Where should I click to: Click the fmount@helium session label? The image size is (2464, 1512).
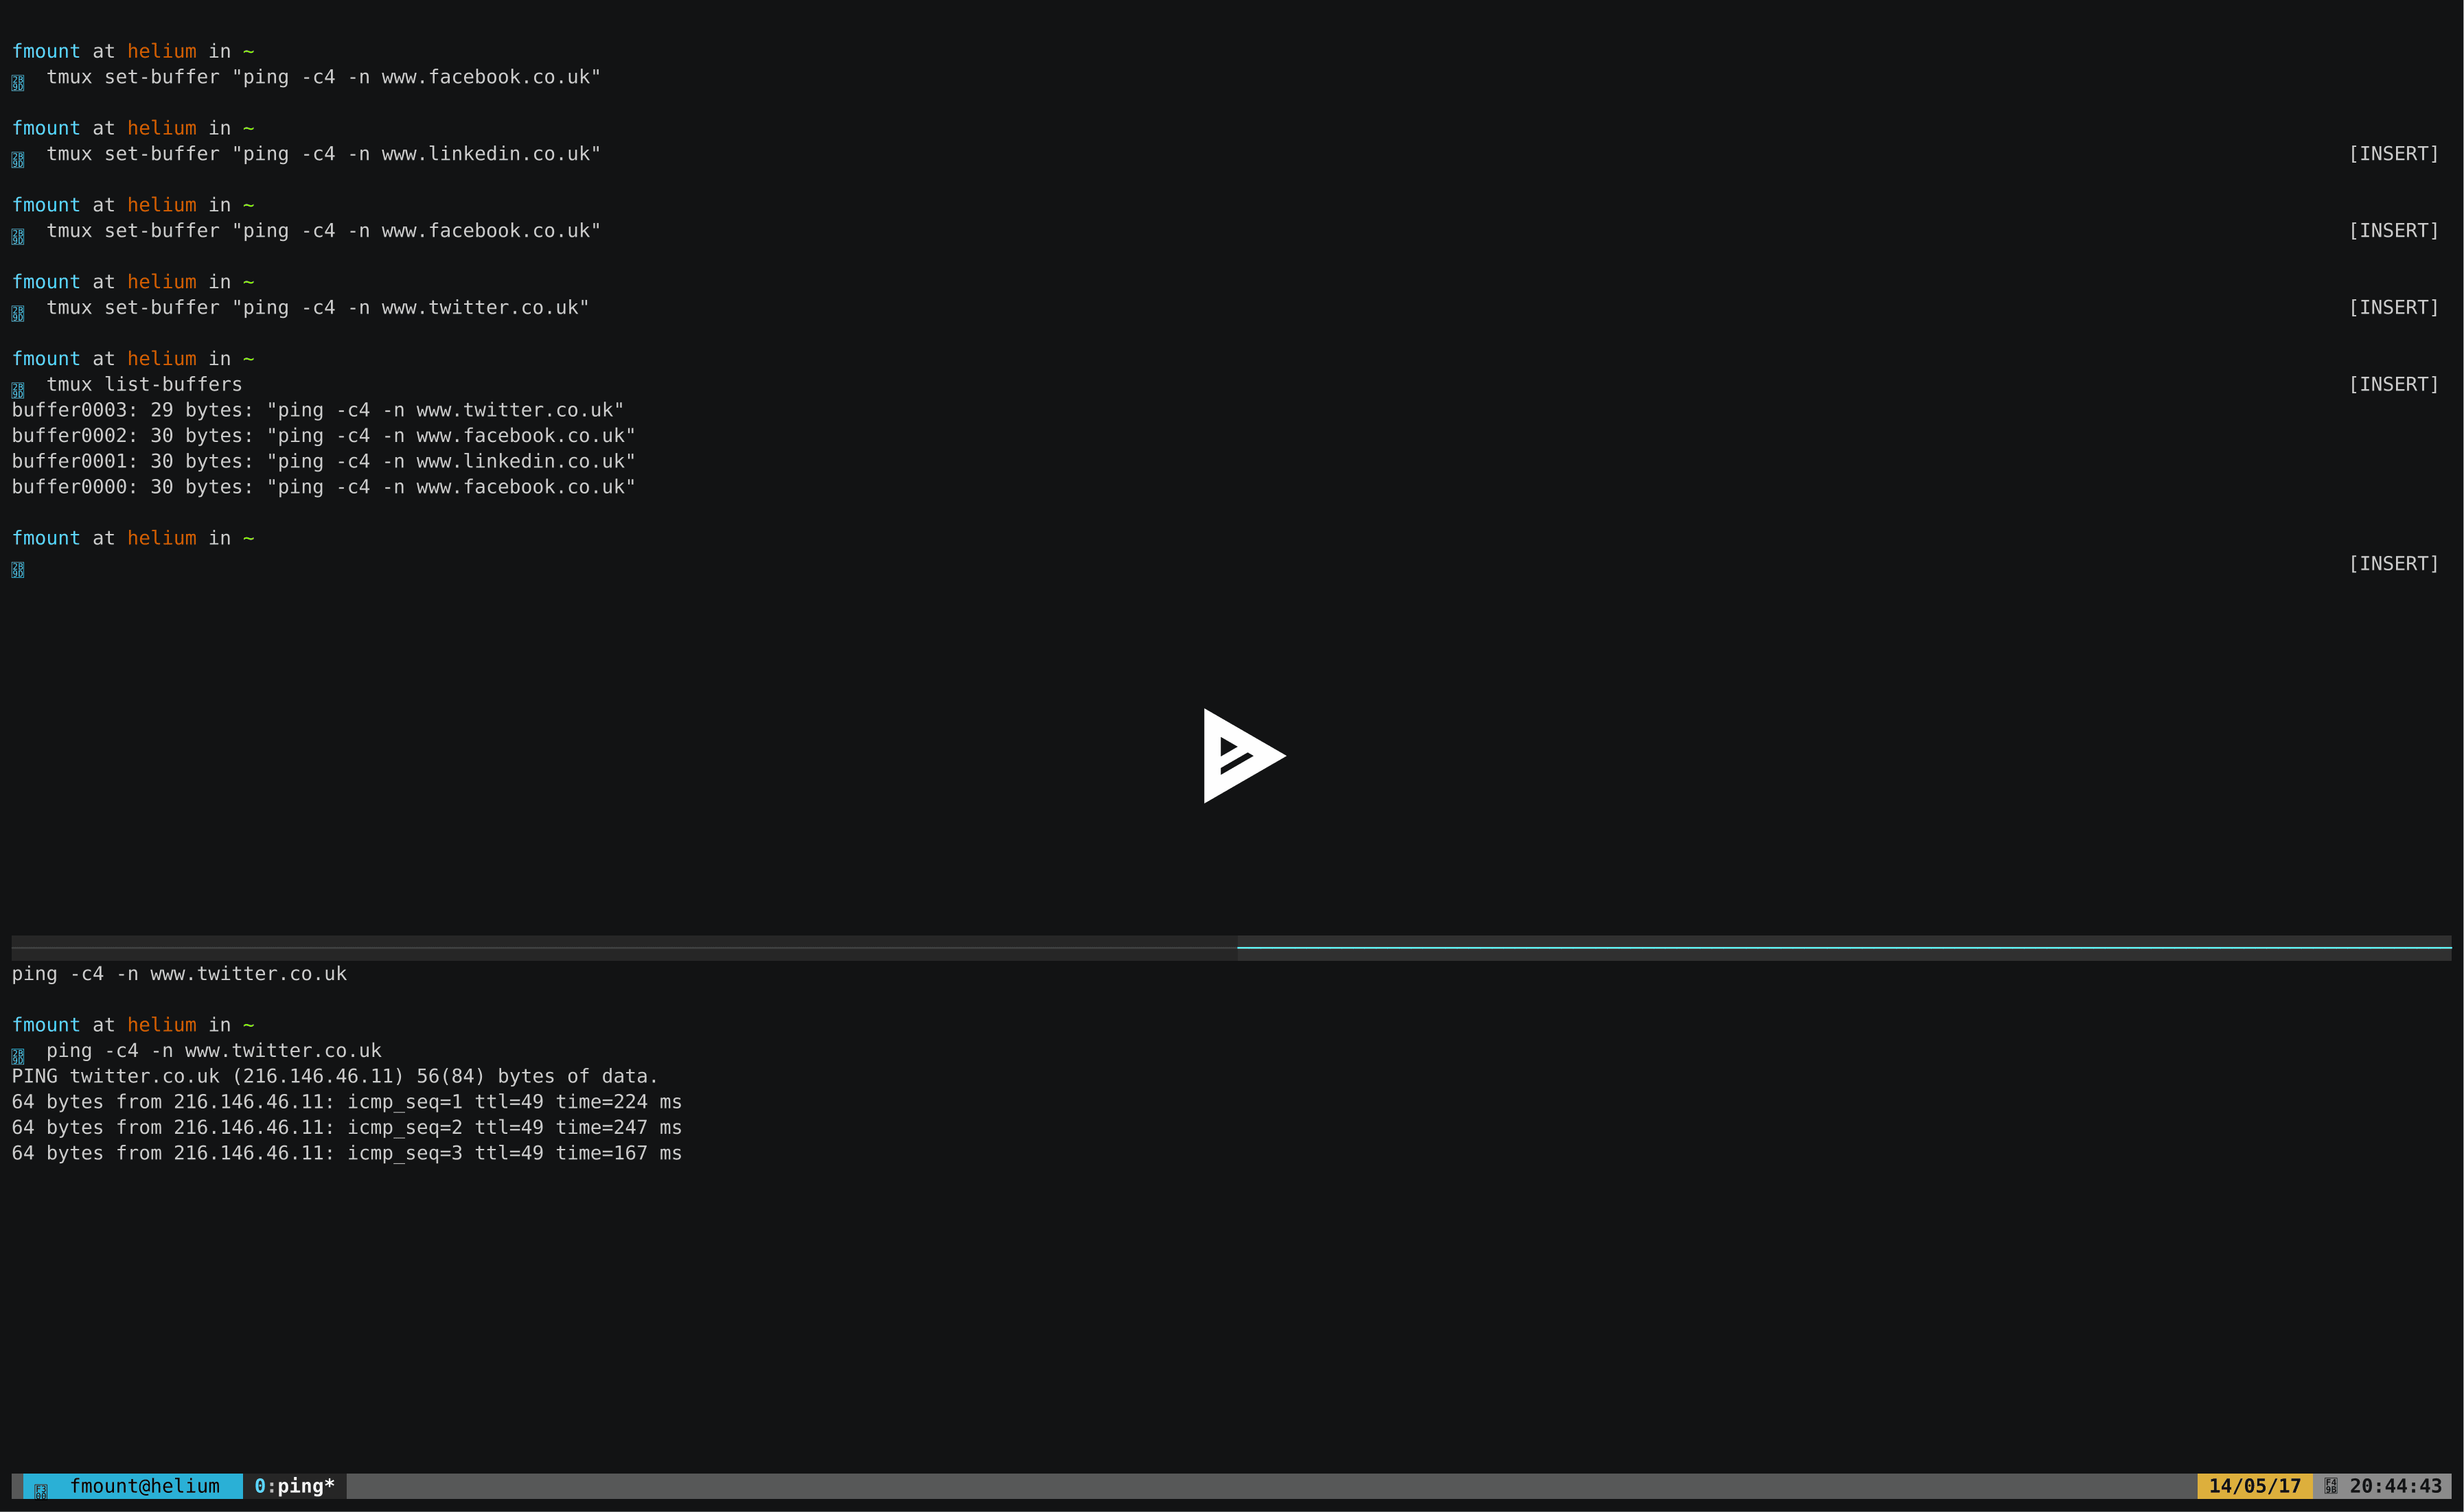(x=145, y=1486)
